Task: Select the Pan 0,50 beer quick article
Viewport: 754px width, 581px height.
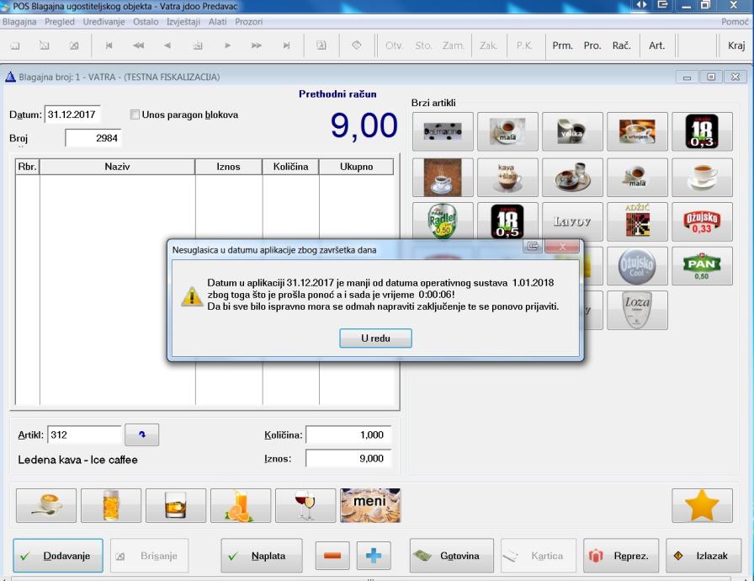Action: point(701,266)
